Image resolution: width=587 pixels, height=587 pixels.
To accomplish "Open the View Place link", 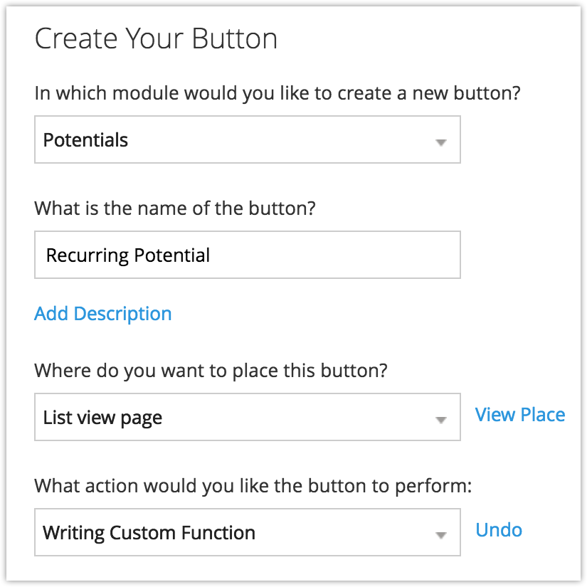I will click(x=520, y=415).
